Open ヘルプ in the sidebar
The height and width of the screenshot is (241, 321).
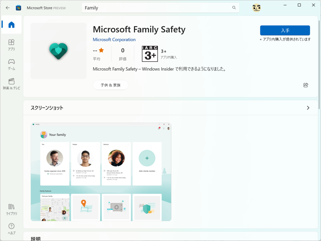point(12,229)
